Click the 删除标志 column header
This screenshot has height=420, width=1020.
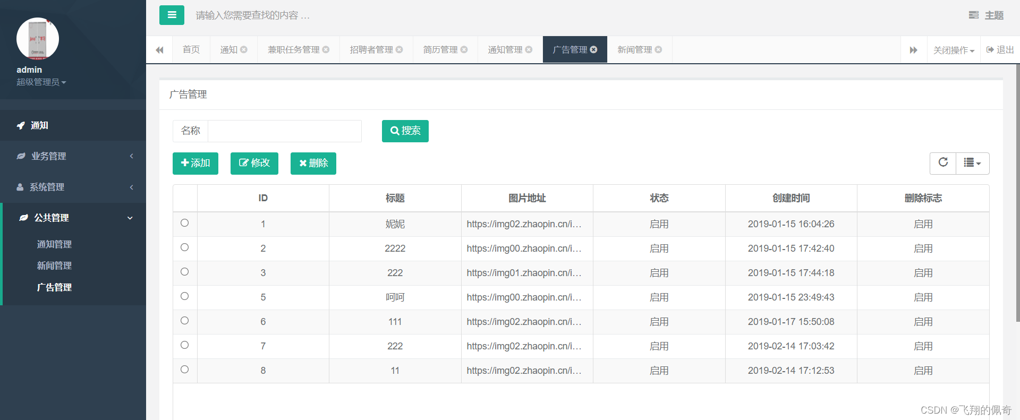[x=923, y=198]
